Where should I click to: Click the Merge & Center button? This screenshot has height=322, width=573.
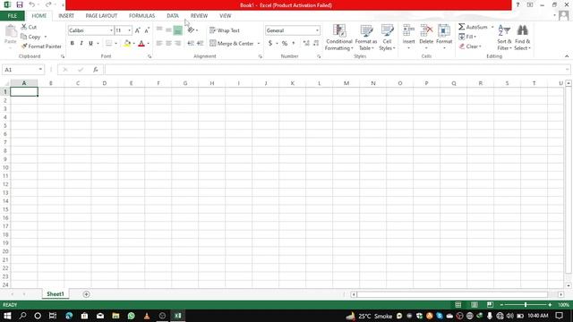click(x=232, y=44)
